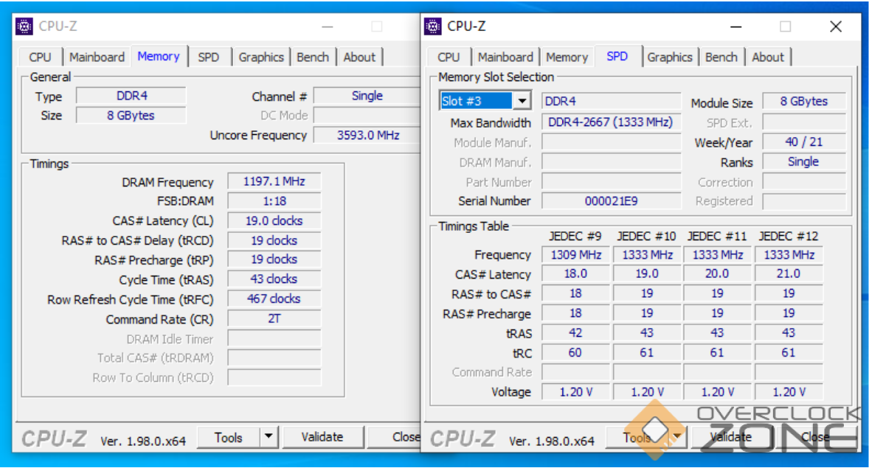The height and width of the screenshot is (468, 869).
Task: Open the Mainboard tab in the Memory window
Action: 97,57
